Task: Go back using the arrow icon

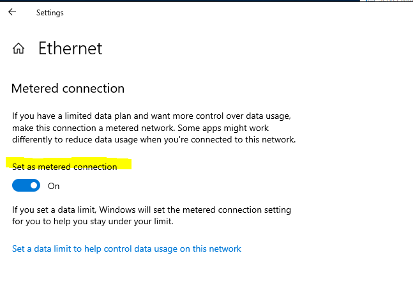Action: click(x=12, y=12)
